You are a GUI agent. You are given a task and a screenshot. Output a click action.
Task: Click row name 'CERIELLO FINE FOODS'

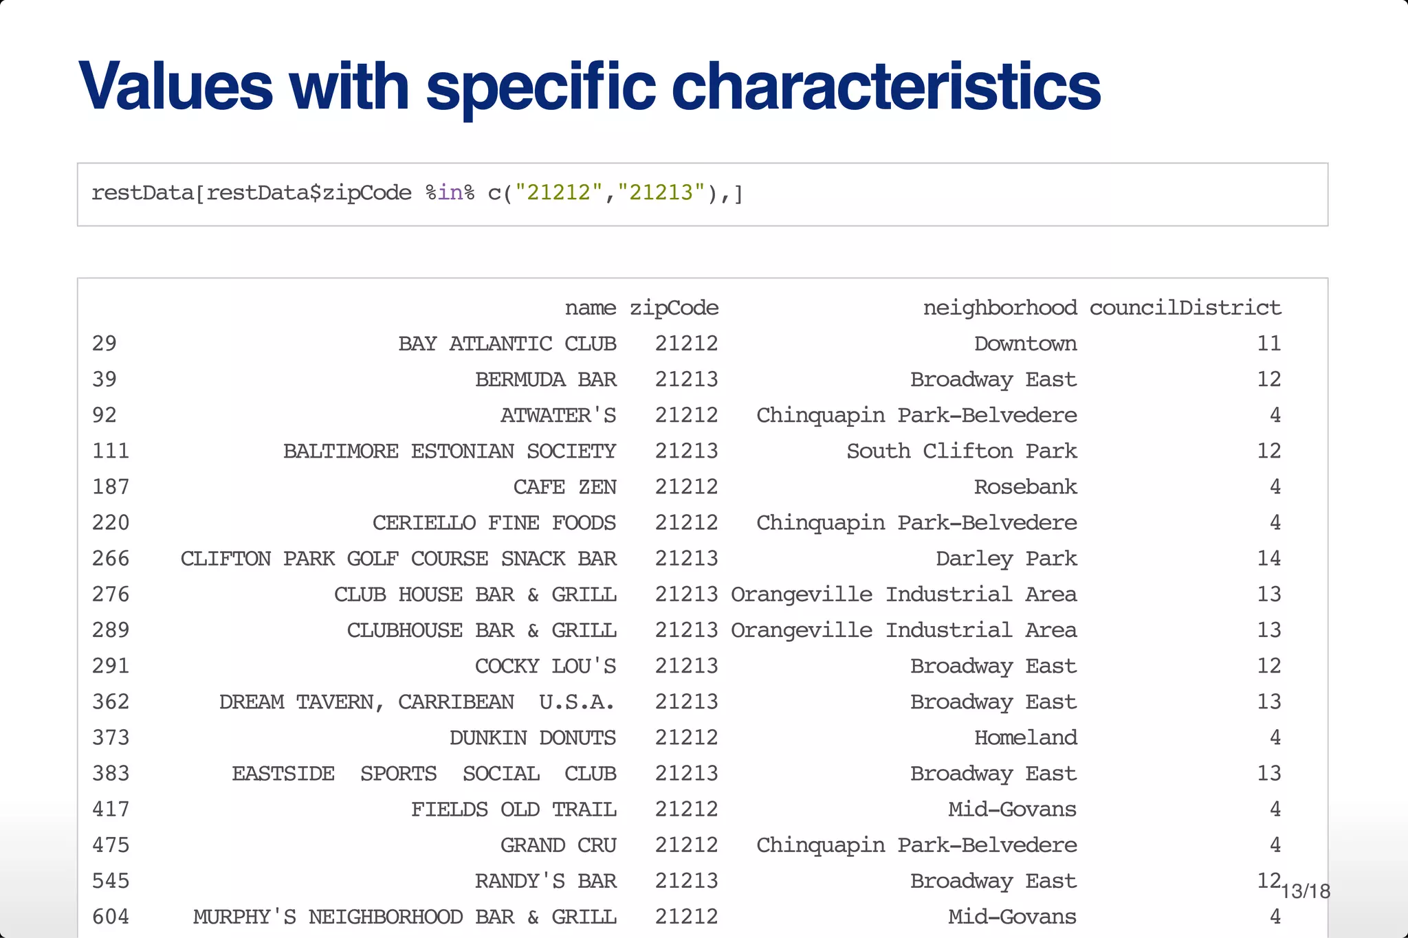pyautogui.click(x=494, y=523)
